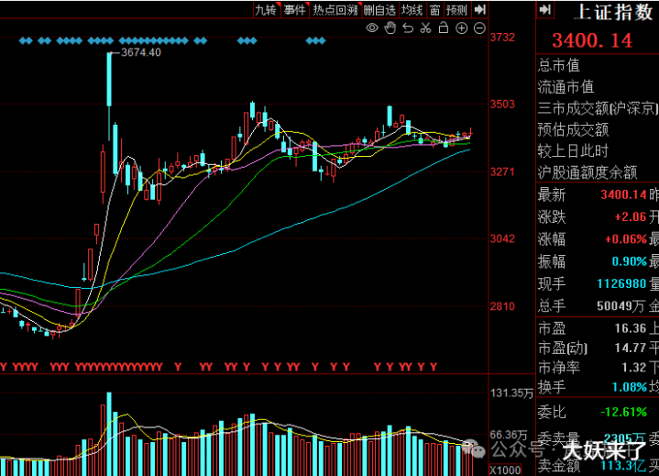Click the 131.35万 volume axis label
Screen dimensions: 659x476
coord(511,393)
